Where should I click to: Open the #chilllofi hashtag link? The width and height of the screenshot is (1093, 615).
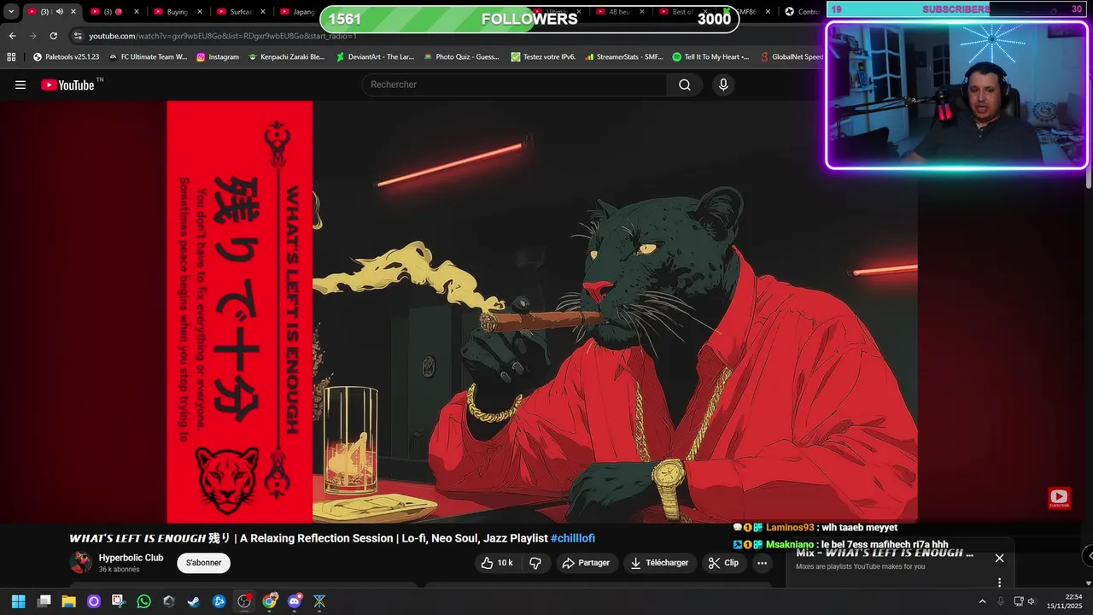coord(573,538)
